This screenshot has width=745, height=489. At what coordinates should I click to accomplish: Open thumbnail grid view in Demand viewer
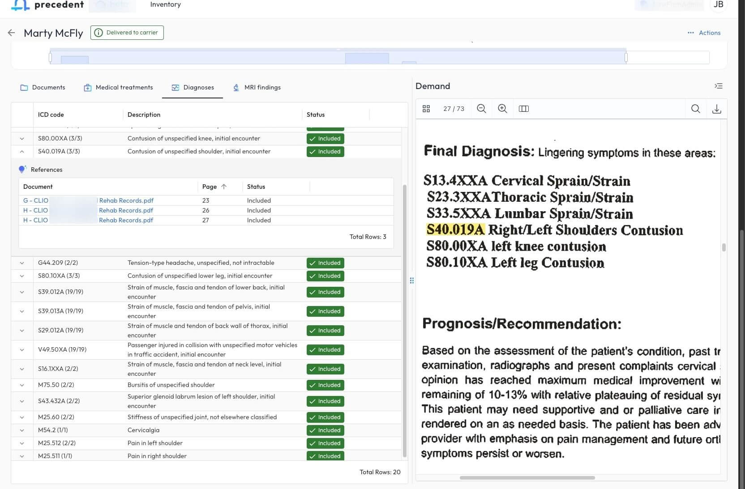(426, 109)
